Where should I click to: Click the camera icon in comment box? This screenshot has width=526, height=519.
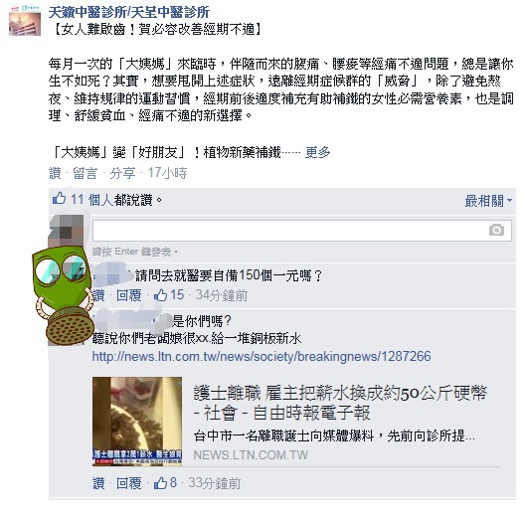(496, 230)
